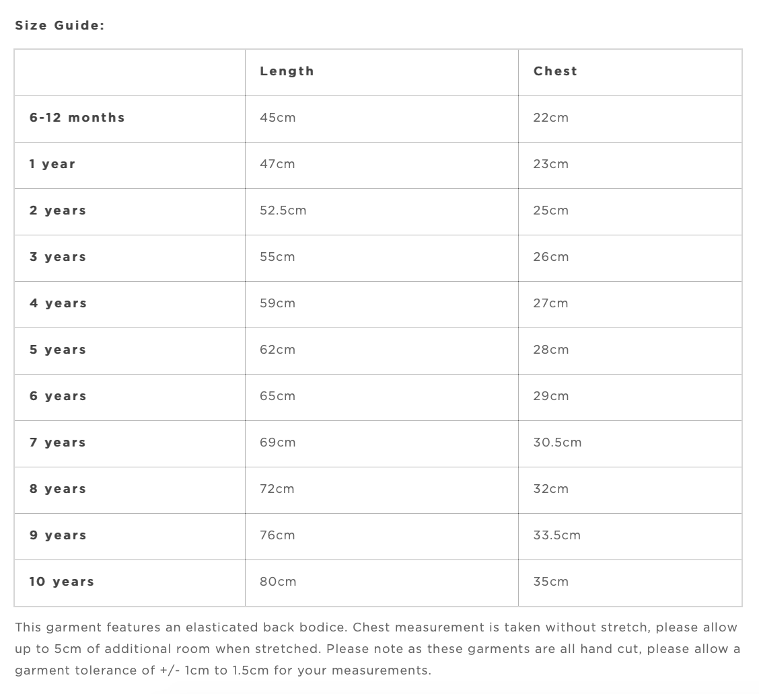Click the 59cm length value
Screen dimensions: 759x694
point(278,303)
